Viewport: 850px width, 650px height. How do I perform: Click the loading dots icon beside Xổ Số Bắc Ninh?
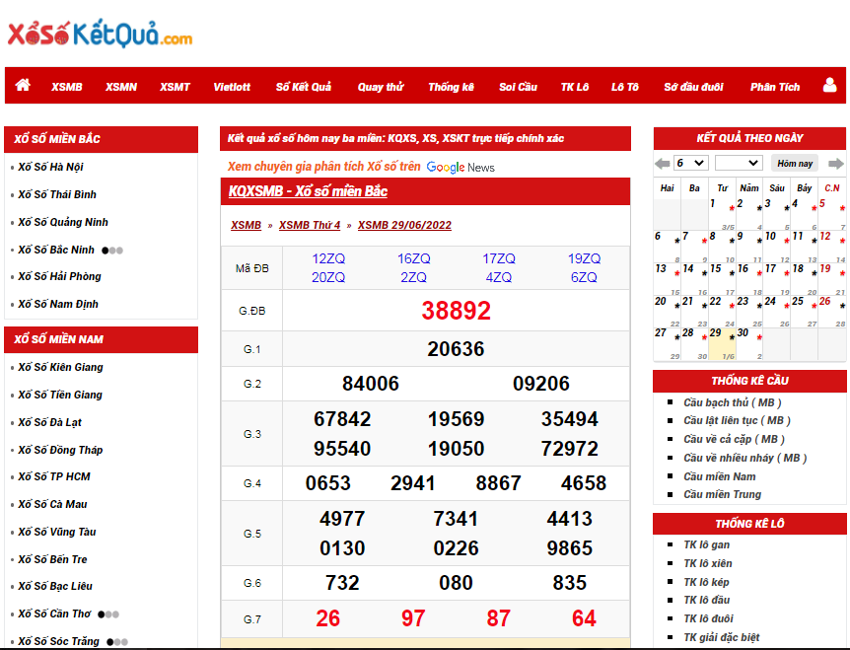(x=111, y=251)
